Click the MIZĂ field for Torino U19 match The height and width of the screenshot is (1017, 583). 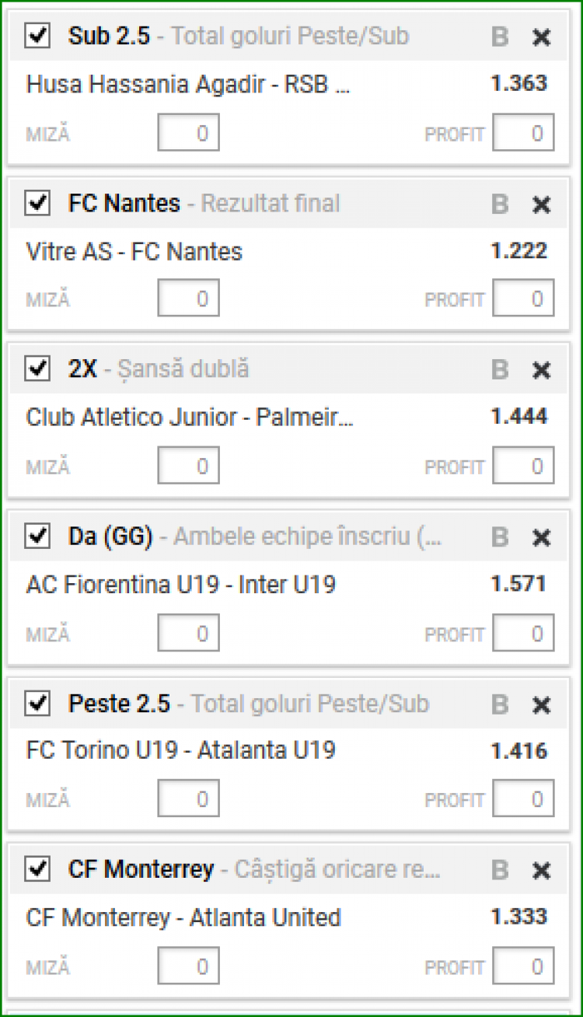(188, 799)
